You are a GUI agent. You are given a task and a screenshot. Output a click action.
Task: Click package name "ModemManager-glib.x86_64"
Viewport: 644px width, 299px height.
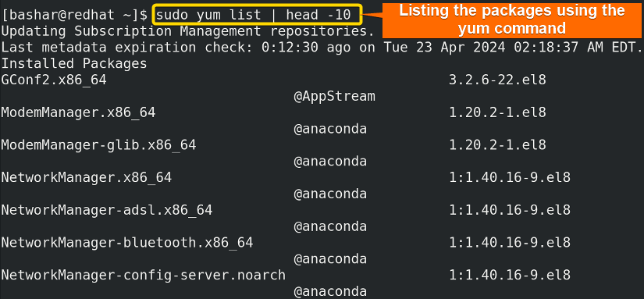(98, 145)
